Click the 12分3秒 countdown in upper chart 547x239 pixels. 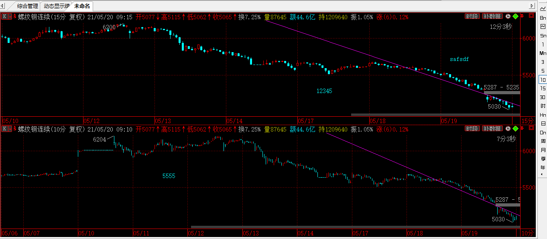(x=501, y=27)
